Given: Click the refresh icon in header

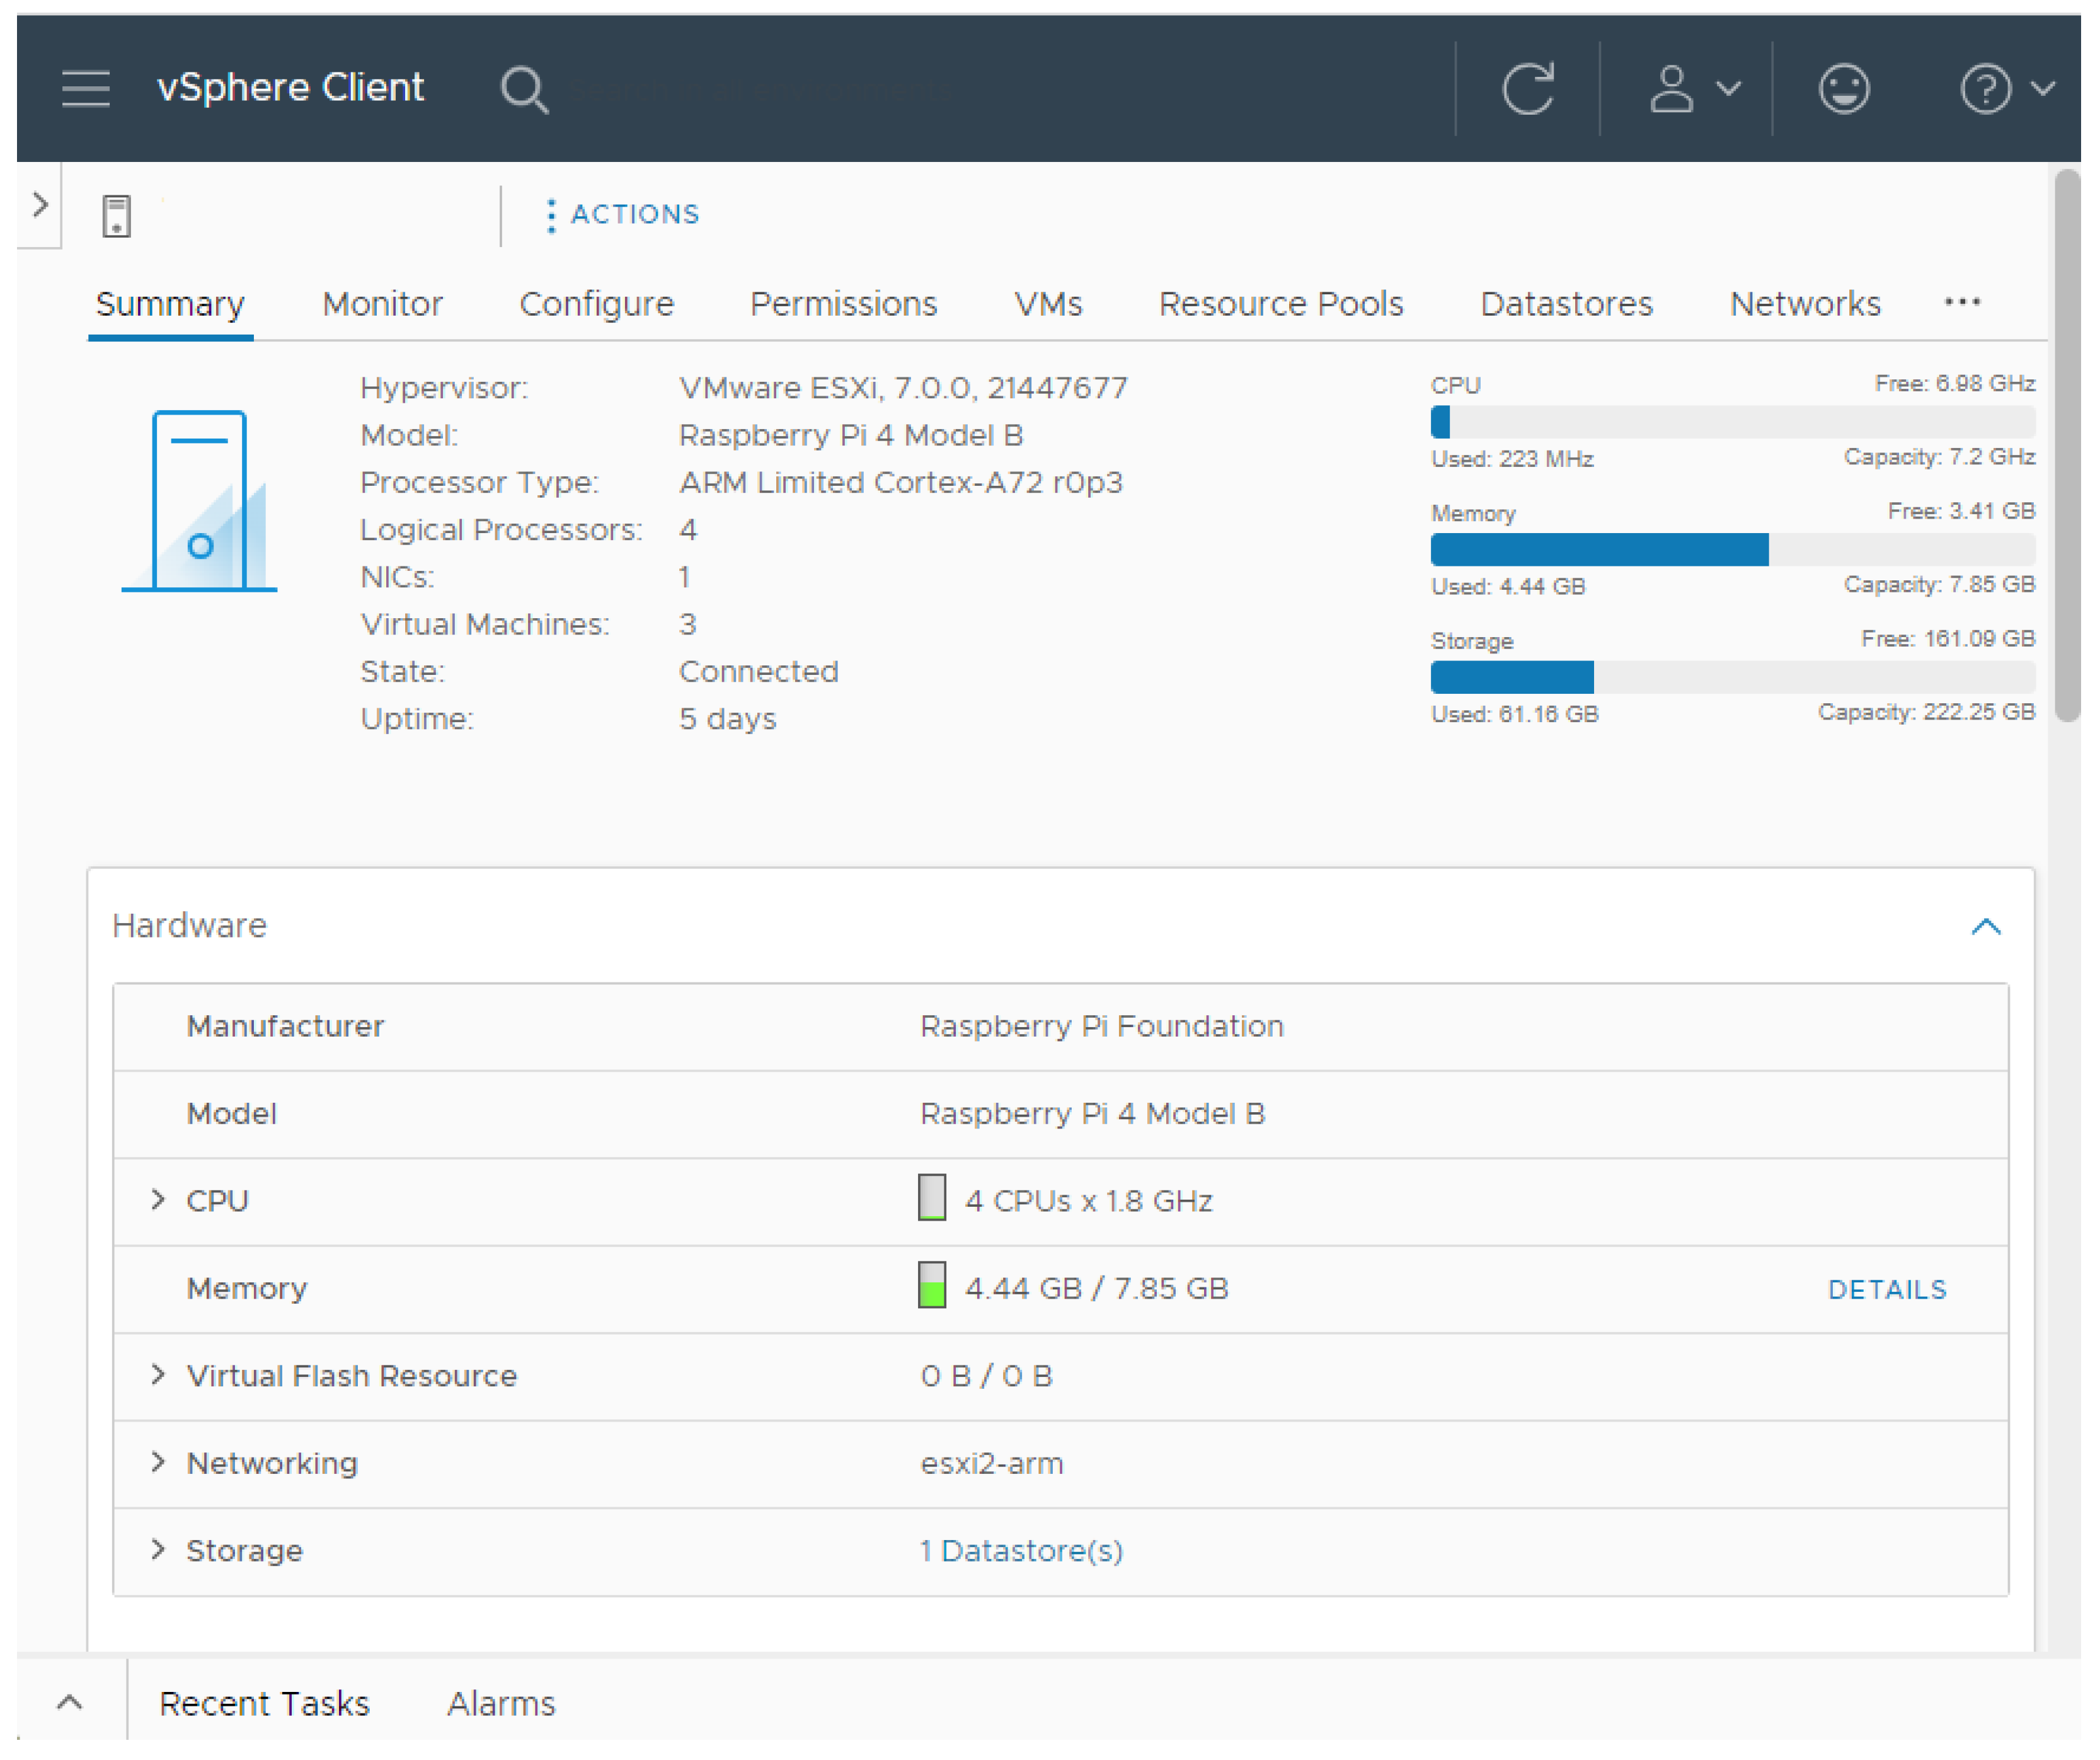Looking at the screenshot, I should pyautogui.click(x=1528, y=88).
